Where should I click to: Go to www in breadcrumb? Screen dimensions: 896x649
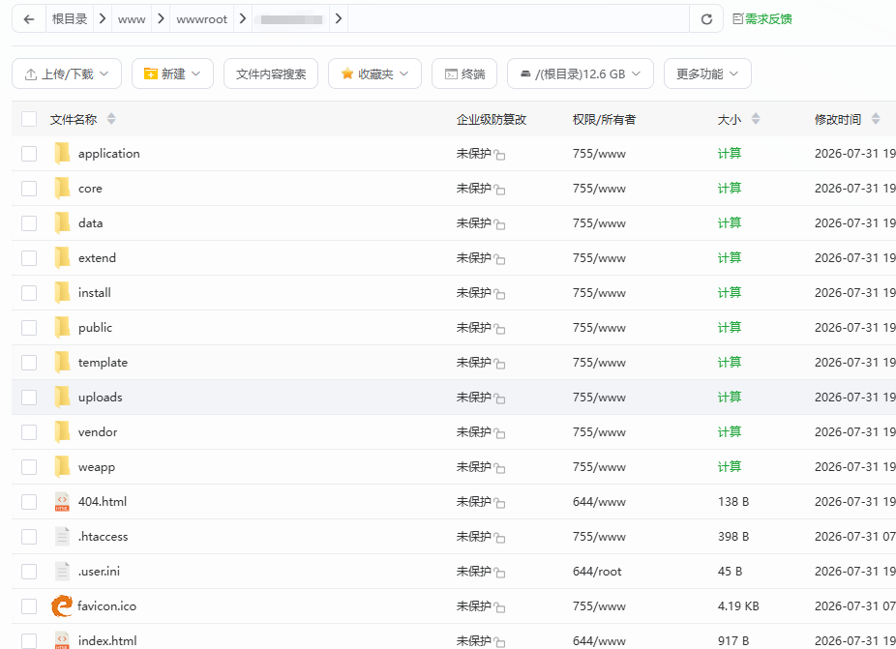pyautogui.click(x=132, y=19)
